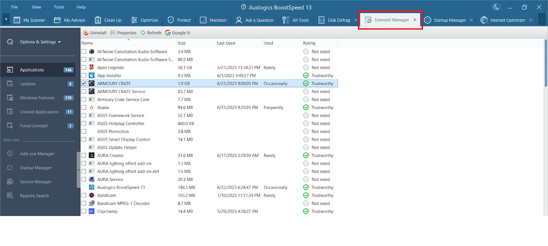Click the Bandicam red record icon
This screenshot has width=548, height=246.
(x=92, y=195)
